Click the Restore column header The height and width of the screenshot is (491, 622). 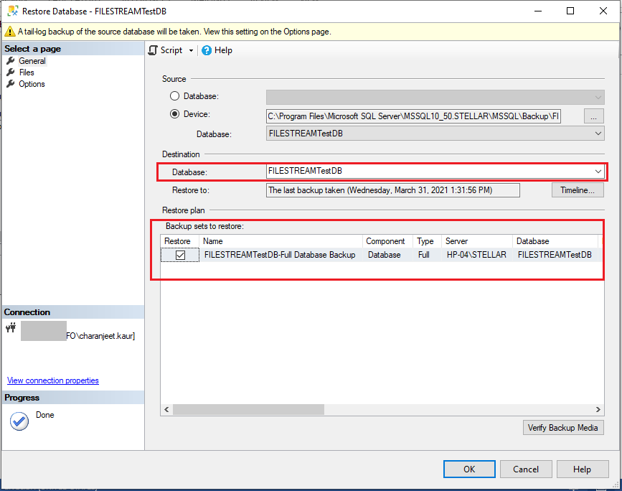[179, 241]
